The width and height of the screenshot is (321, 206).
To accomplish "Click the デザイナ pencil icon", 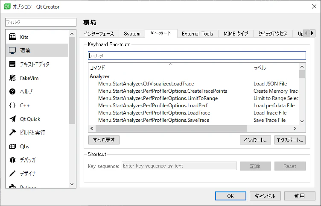I will (x=12, y=174).
